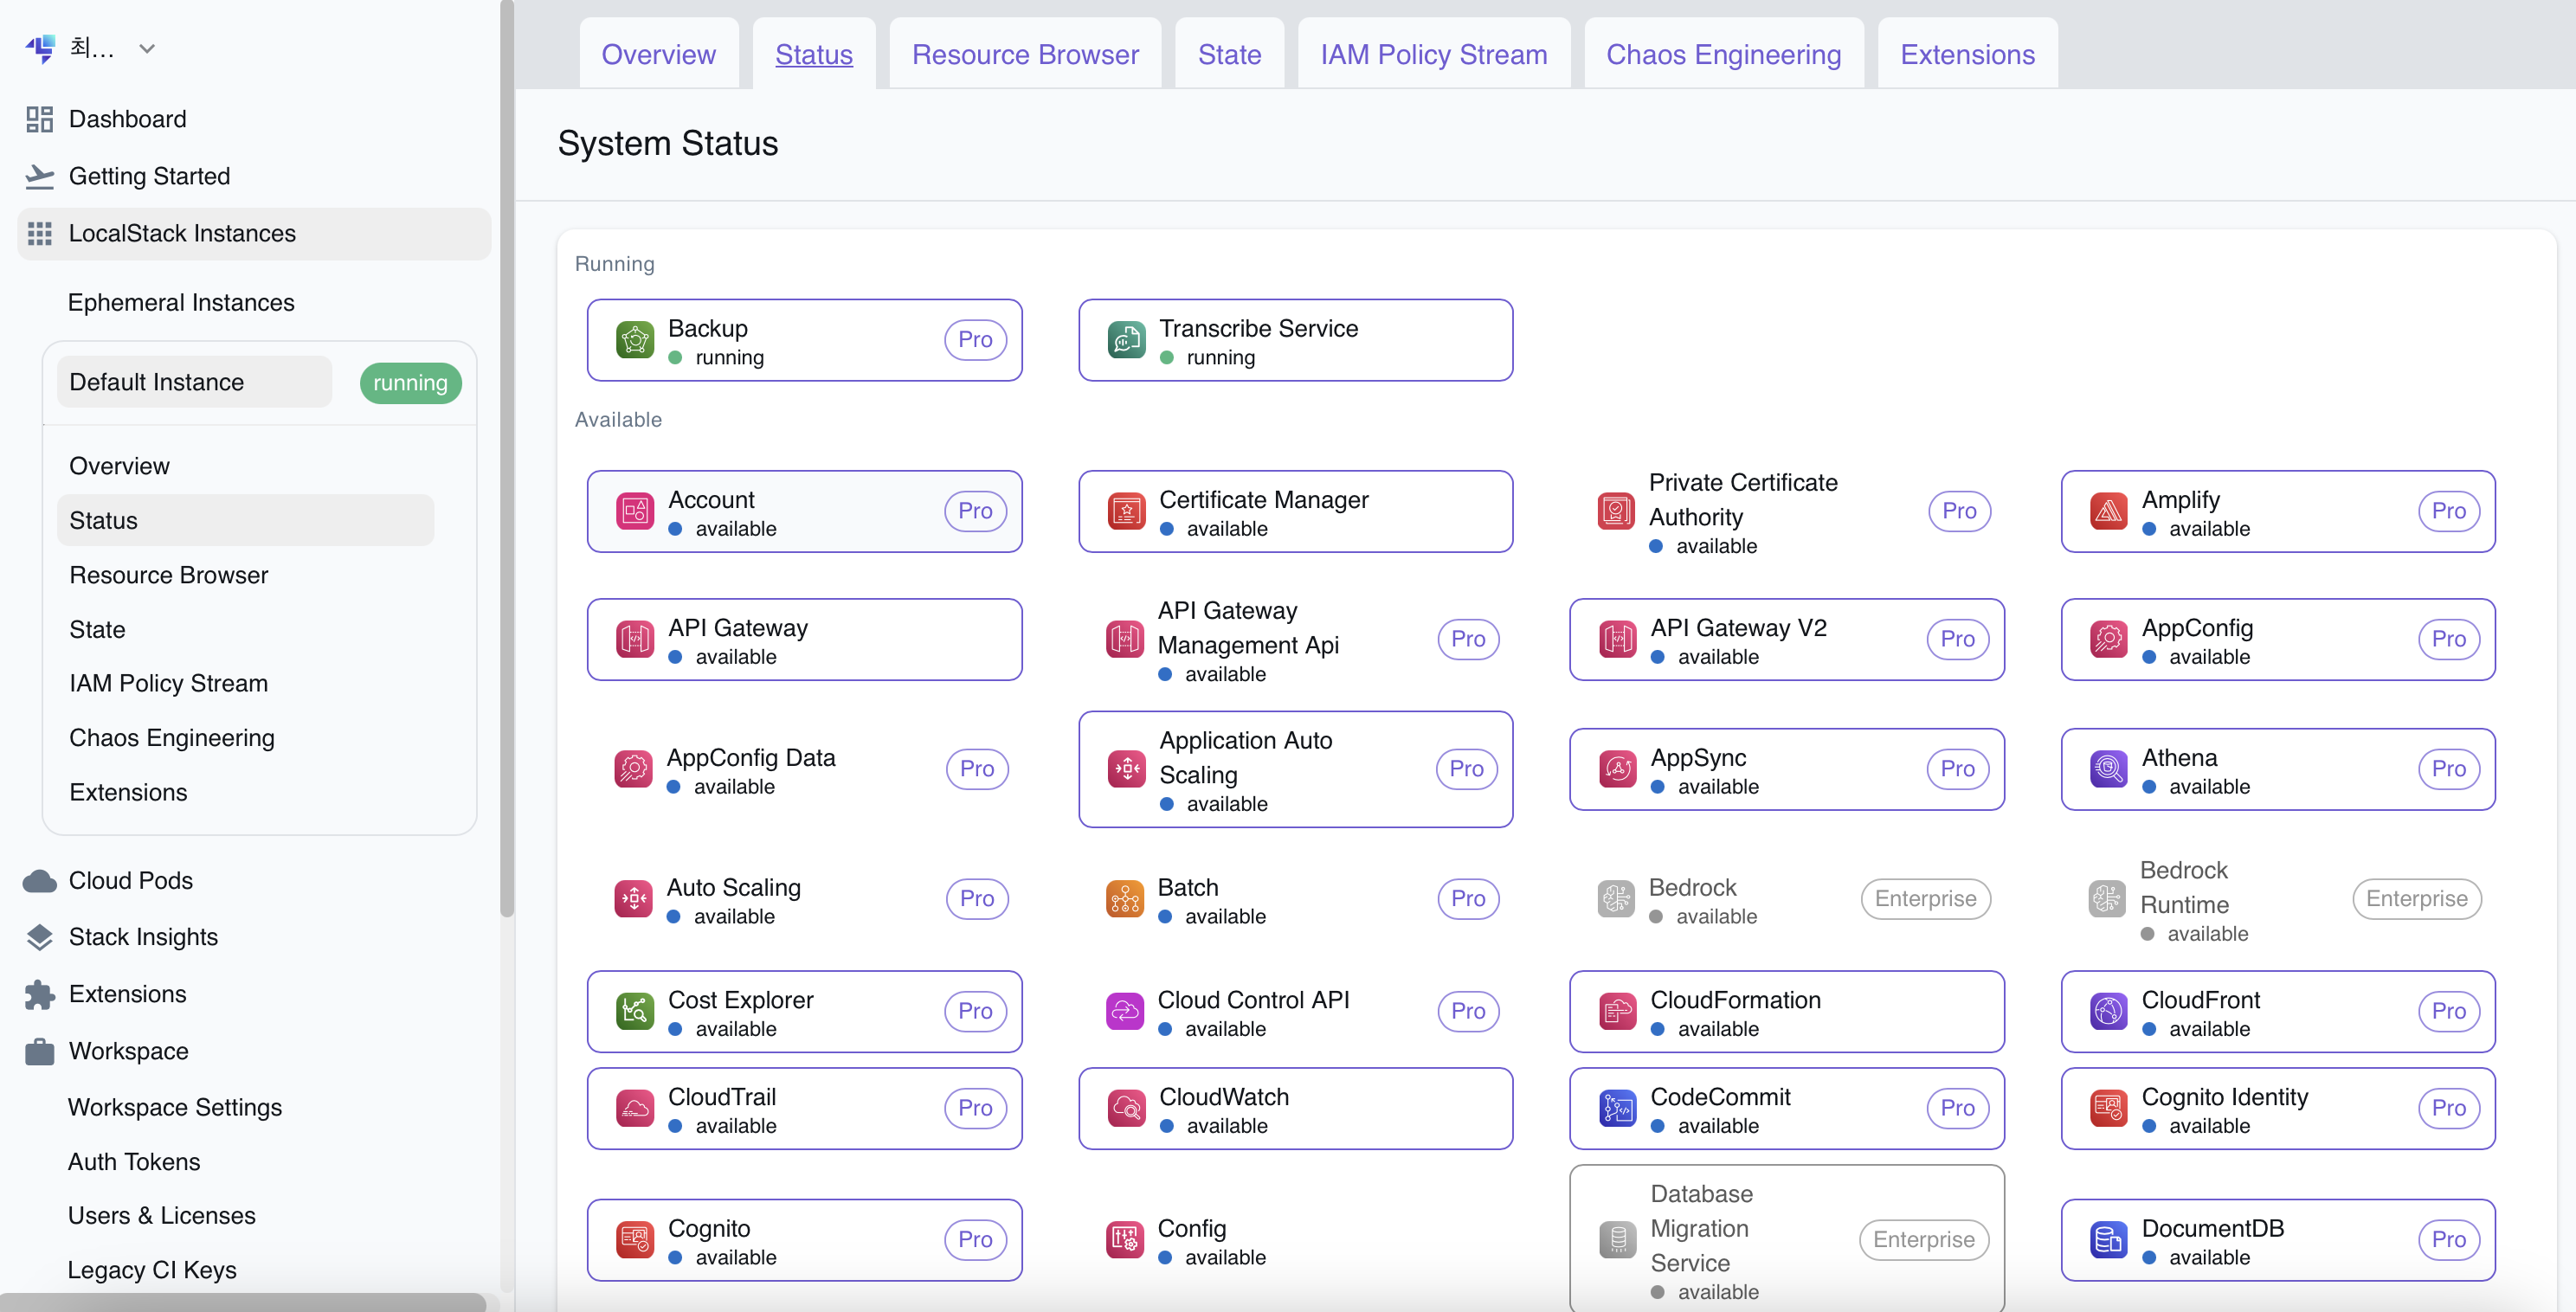The width and height of the screenshot is (2576, 1312).
Task: Click the AppConfig service icon
Action: coord(2109,639)
